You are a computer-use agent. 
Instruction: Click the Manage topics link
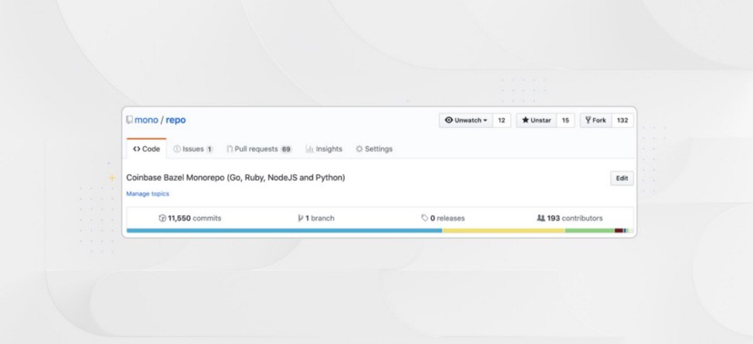[x=147, y=193]
